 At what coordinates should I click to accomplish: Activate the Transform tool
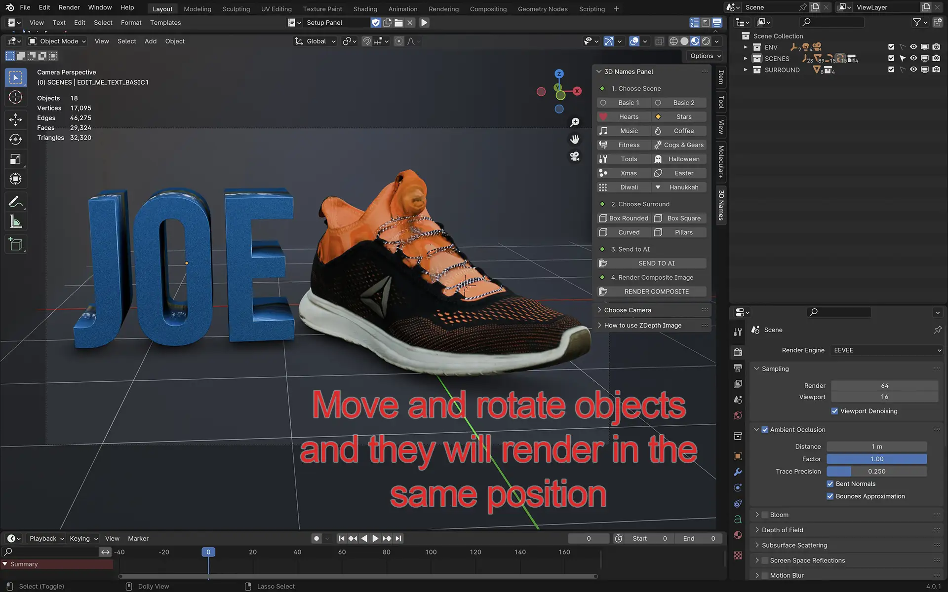(15, 179)
